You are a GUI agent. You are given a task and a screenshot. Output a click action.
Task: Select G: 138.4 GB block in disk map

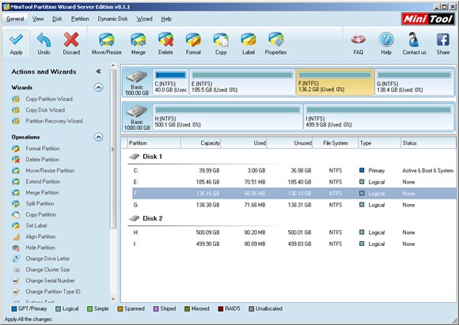[x=414, y=82]
